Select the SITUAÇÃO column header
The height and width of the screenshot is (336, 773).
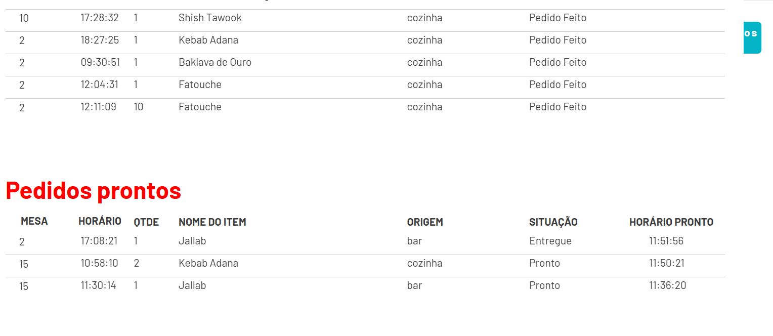553,222
